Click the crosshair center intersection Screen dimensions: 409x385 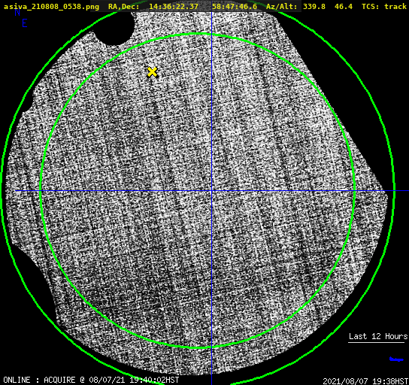(x=211, y=191)
